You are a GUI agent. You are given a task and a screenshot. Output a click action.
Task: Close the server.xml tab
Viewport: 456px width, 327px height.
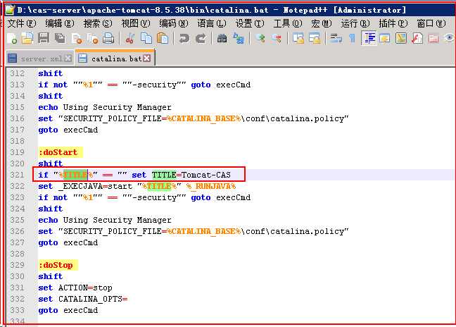68,58
